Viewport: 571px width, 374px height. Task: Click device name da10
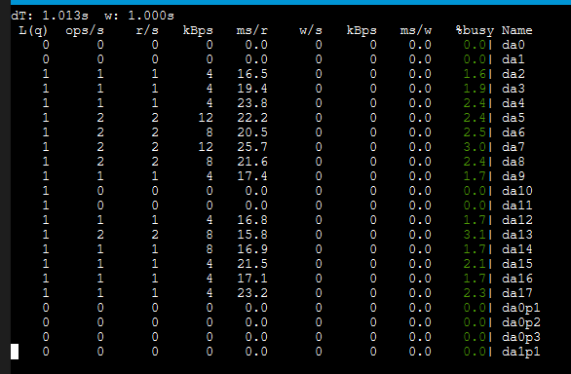[x=517, y=191]
